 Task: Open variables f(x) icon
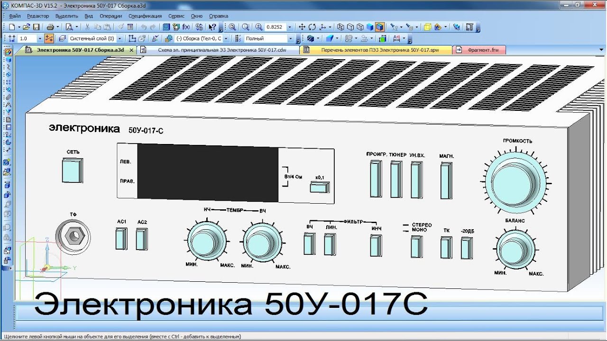coord(186,27)
